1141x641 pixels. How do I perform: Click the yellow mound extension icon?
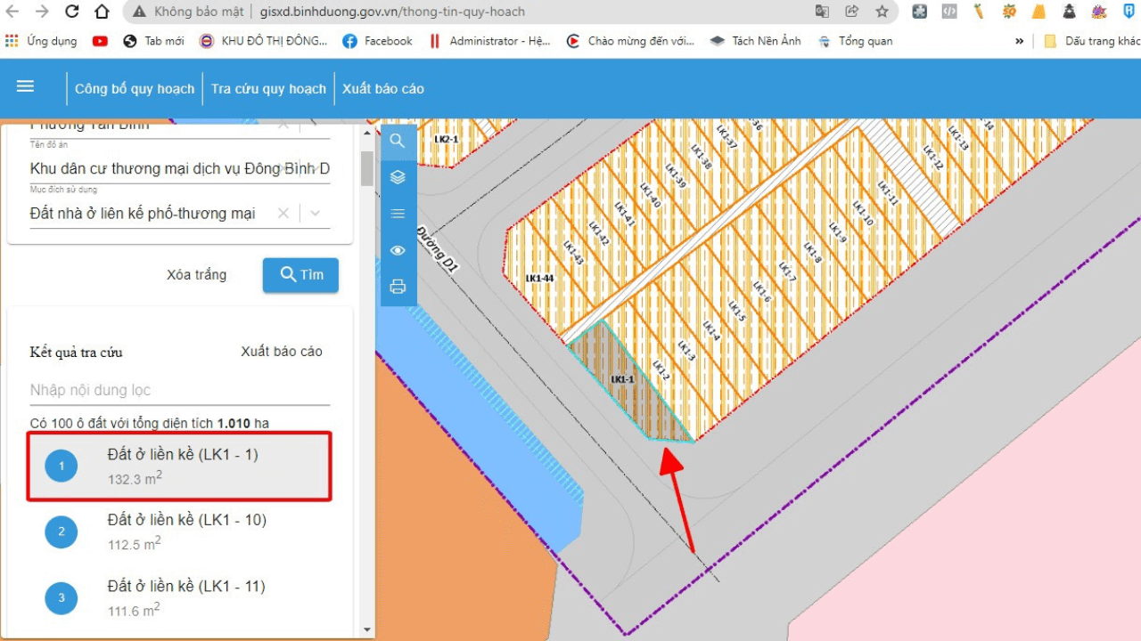coord(1038,12)
